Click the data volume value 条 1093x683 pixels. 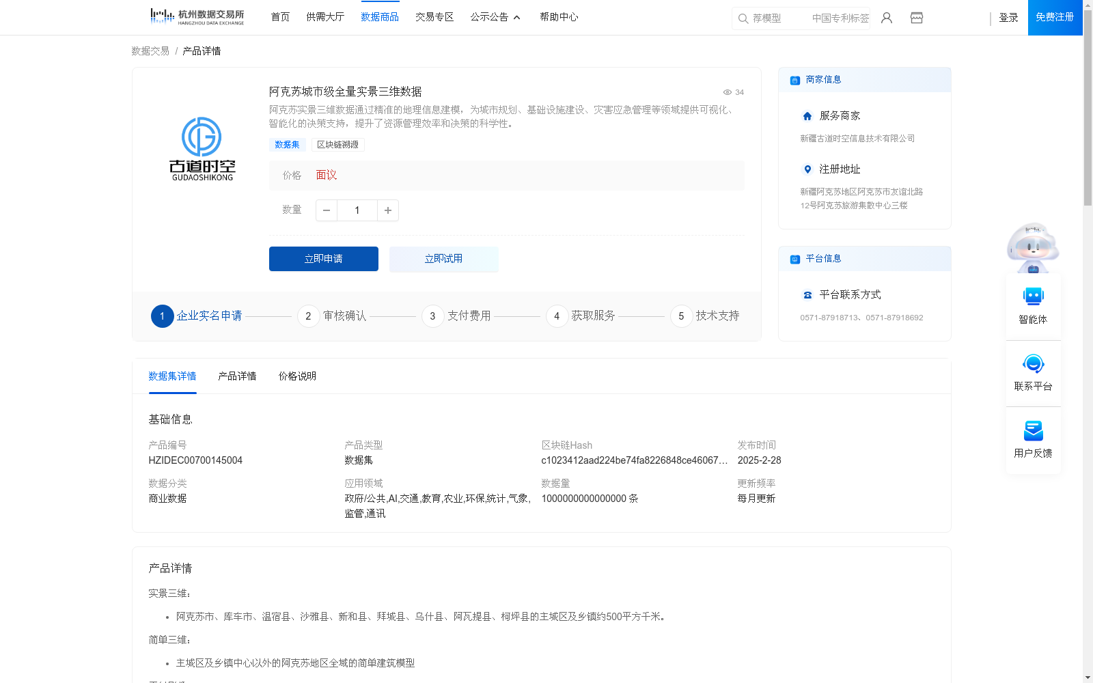point(590,499)
